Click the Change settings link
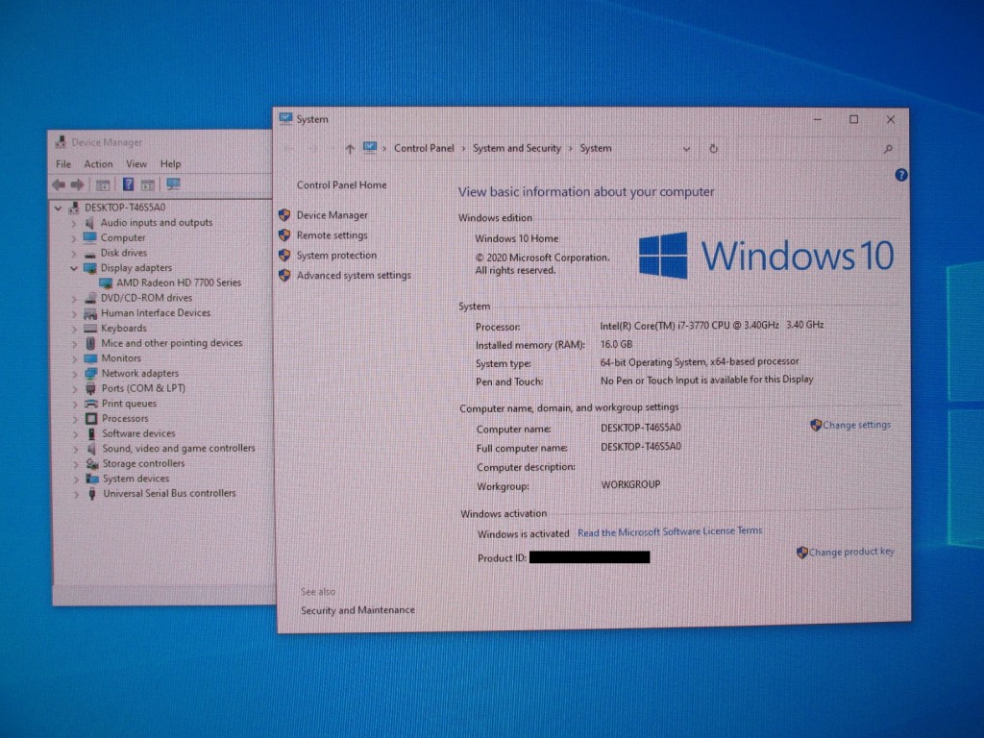 [x=856, y=425]
